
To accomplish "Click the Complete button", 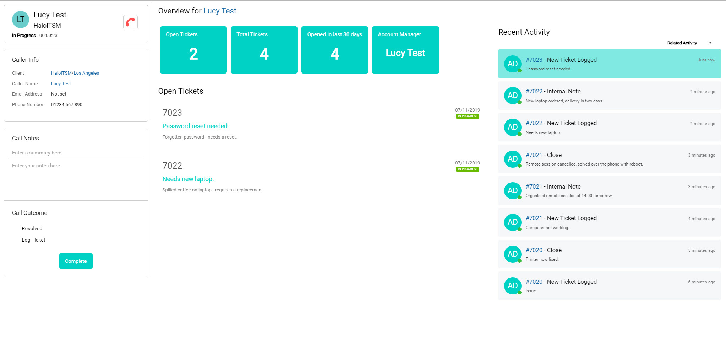I will point(76,261).
